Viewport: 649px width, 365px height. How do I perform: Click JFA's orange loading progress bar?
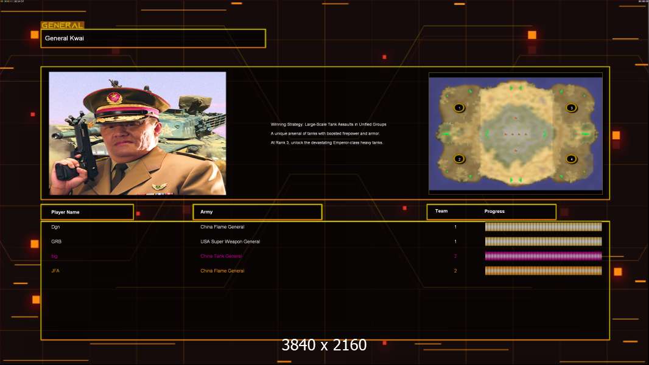[x=544, y=271]
